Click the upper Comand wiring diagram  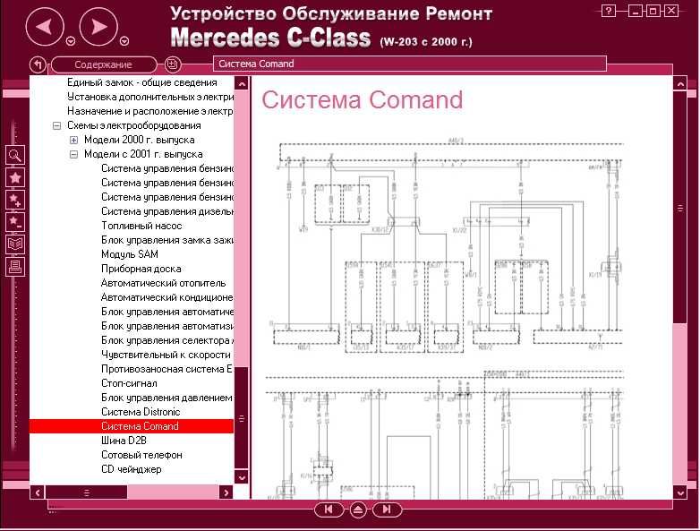point(447,245)
